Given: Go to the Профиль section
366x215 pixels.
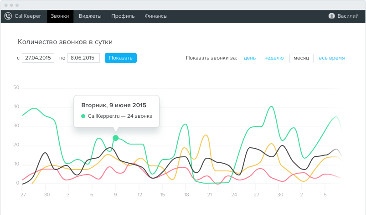Looking at the screenshot, I should (123, 16).
